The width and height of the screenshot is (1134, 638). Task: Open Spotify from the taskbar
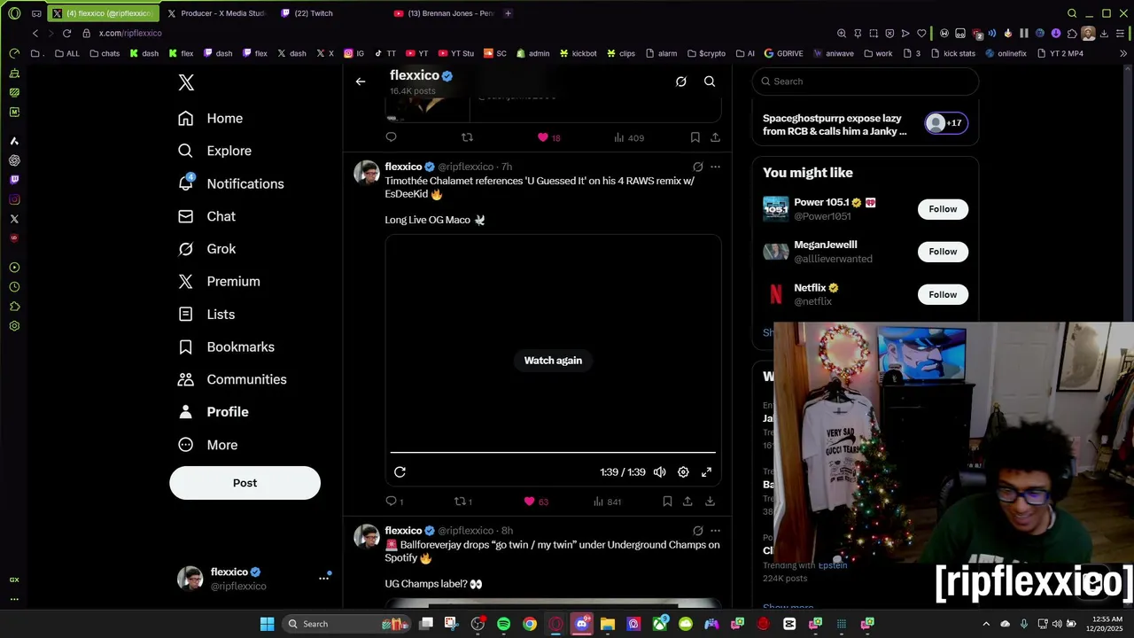point(503,624)
